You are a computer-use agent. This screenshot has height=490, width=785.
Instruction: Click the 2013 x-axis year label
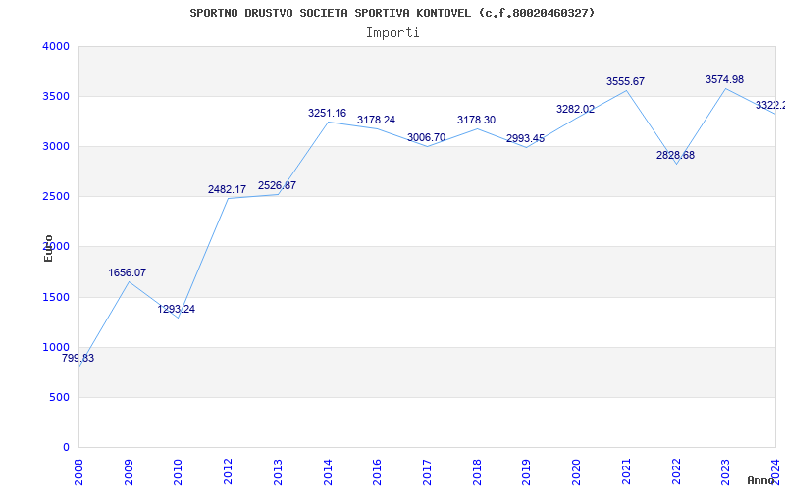278,472
